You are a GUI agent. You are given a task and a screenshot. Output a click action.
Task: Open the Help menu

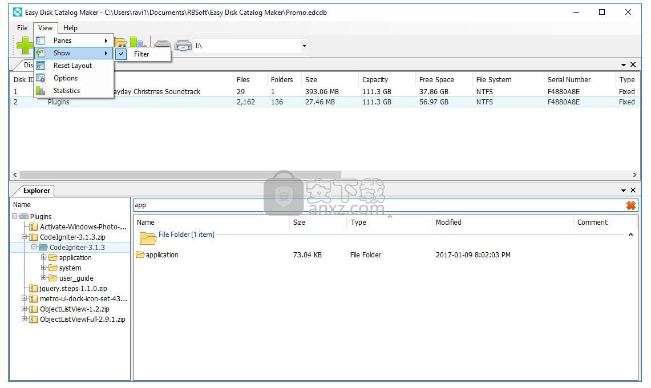click(70, 28)
